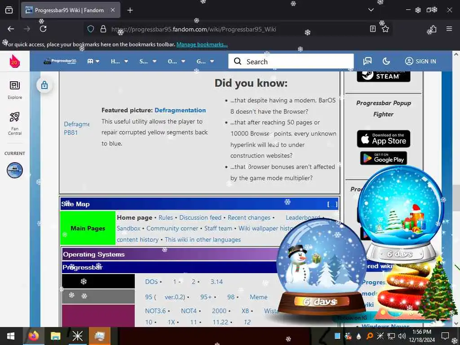
Task: Select the current wiki round thumbnail
Action: (x=15, y=170)
